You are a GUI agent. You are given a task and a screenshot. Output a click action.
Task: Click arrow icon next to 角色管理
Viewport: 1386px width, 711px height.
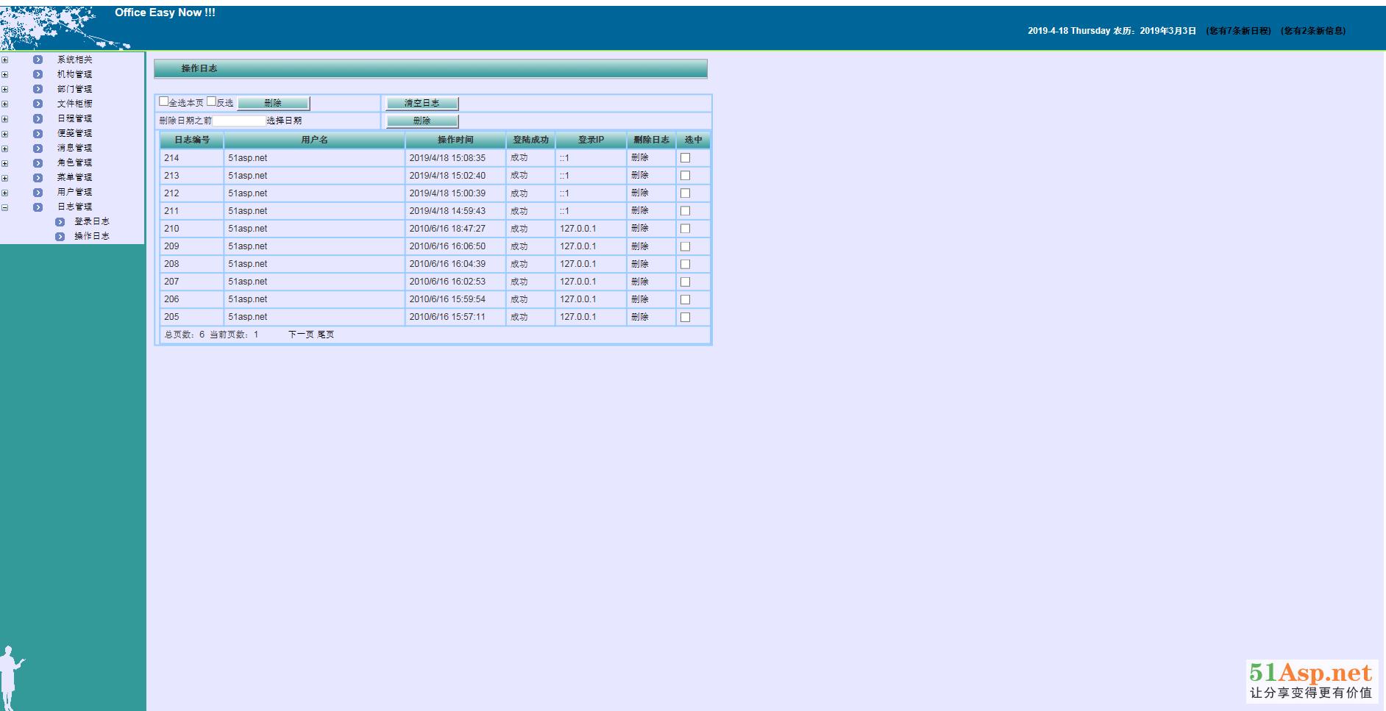tap(38, 162)
